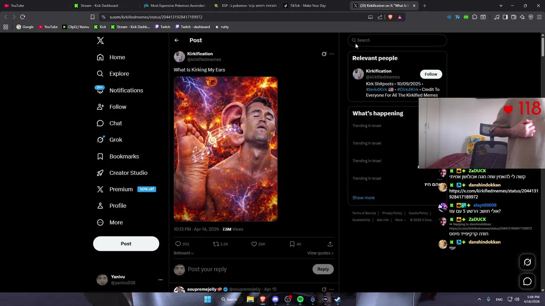
Task: Click the address bar URL
Action: pos(156,17)
